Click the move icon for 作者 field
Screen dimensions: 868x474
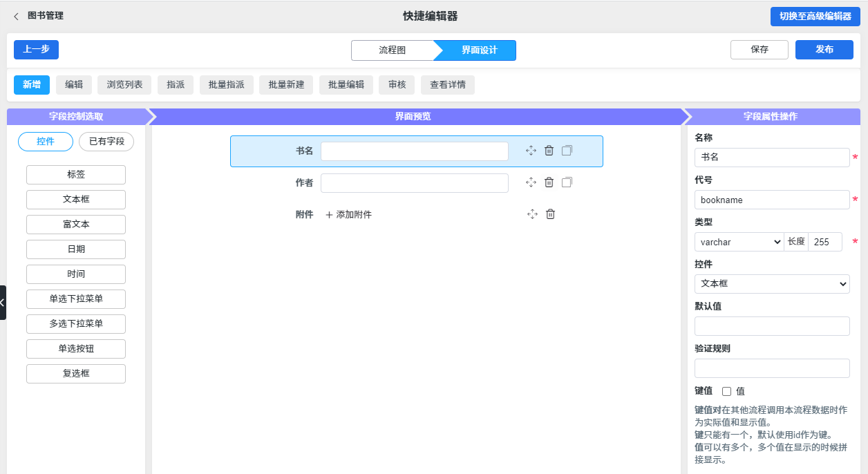(531, 182)
